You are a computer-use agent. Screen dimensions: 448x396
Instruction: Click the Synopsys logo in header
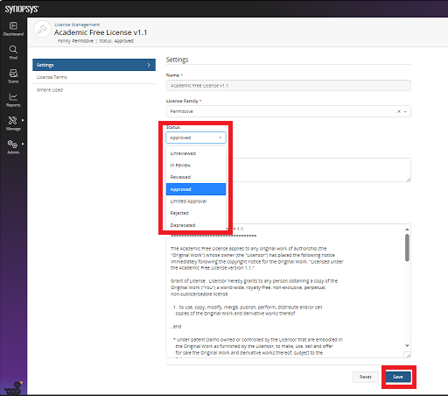coord(22,9)
